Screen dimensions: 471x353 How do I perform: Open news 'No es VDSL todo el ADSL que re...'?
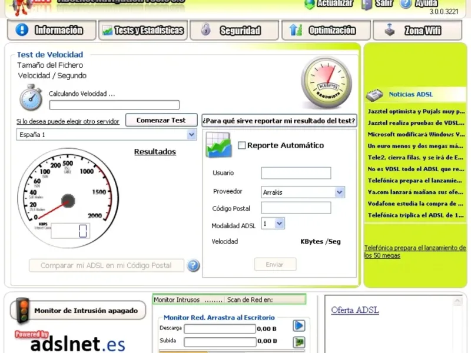pos(416,169)
